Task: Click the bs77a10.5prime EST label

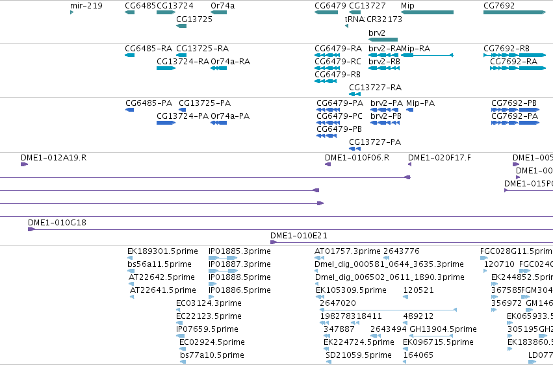Action: point(212,355)
